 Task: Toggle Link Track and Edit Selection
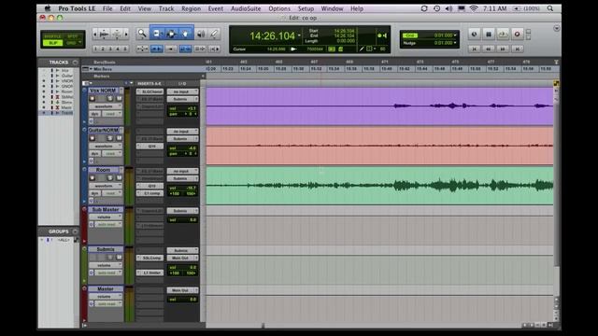pos(200,49)
